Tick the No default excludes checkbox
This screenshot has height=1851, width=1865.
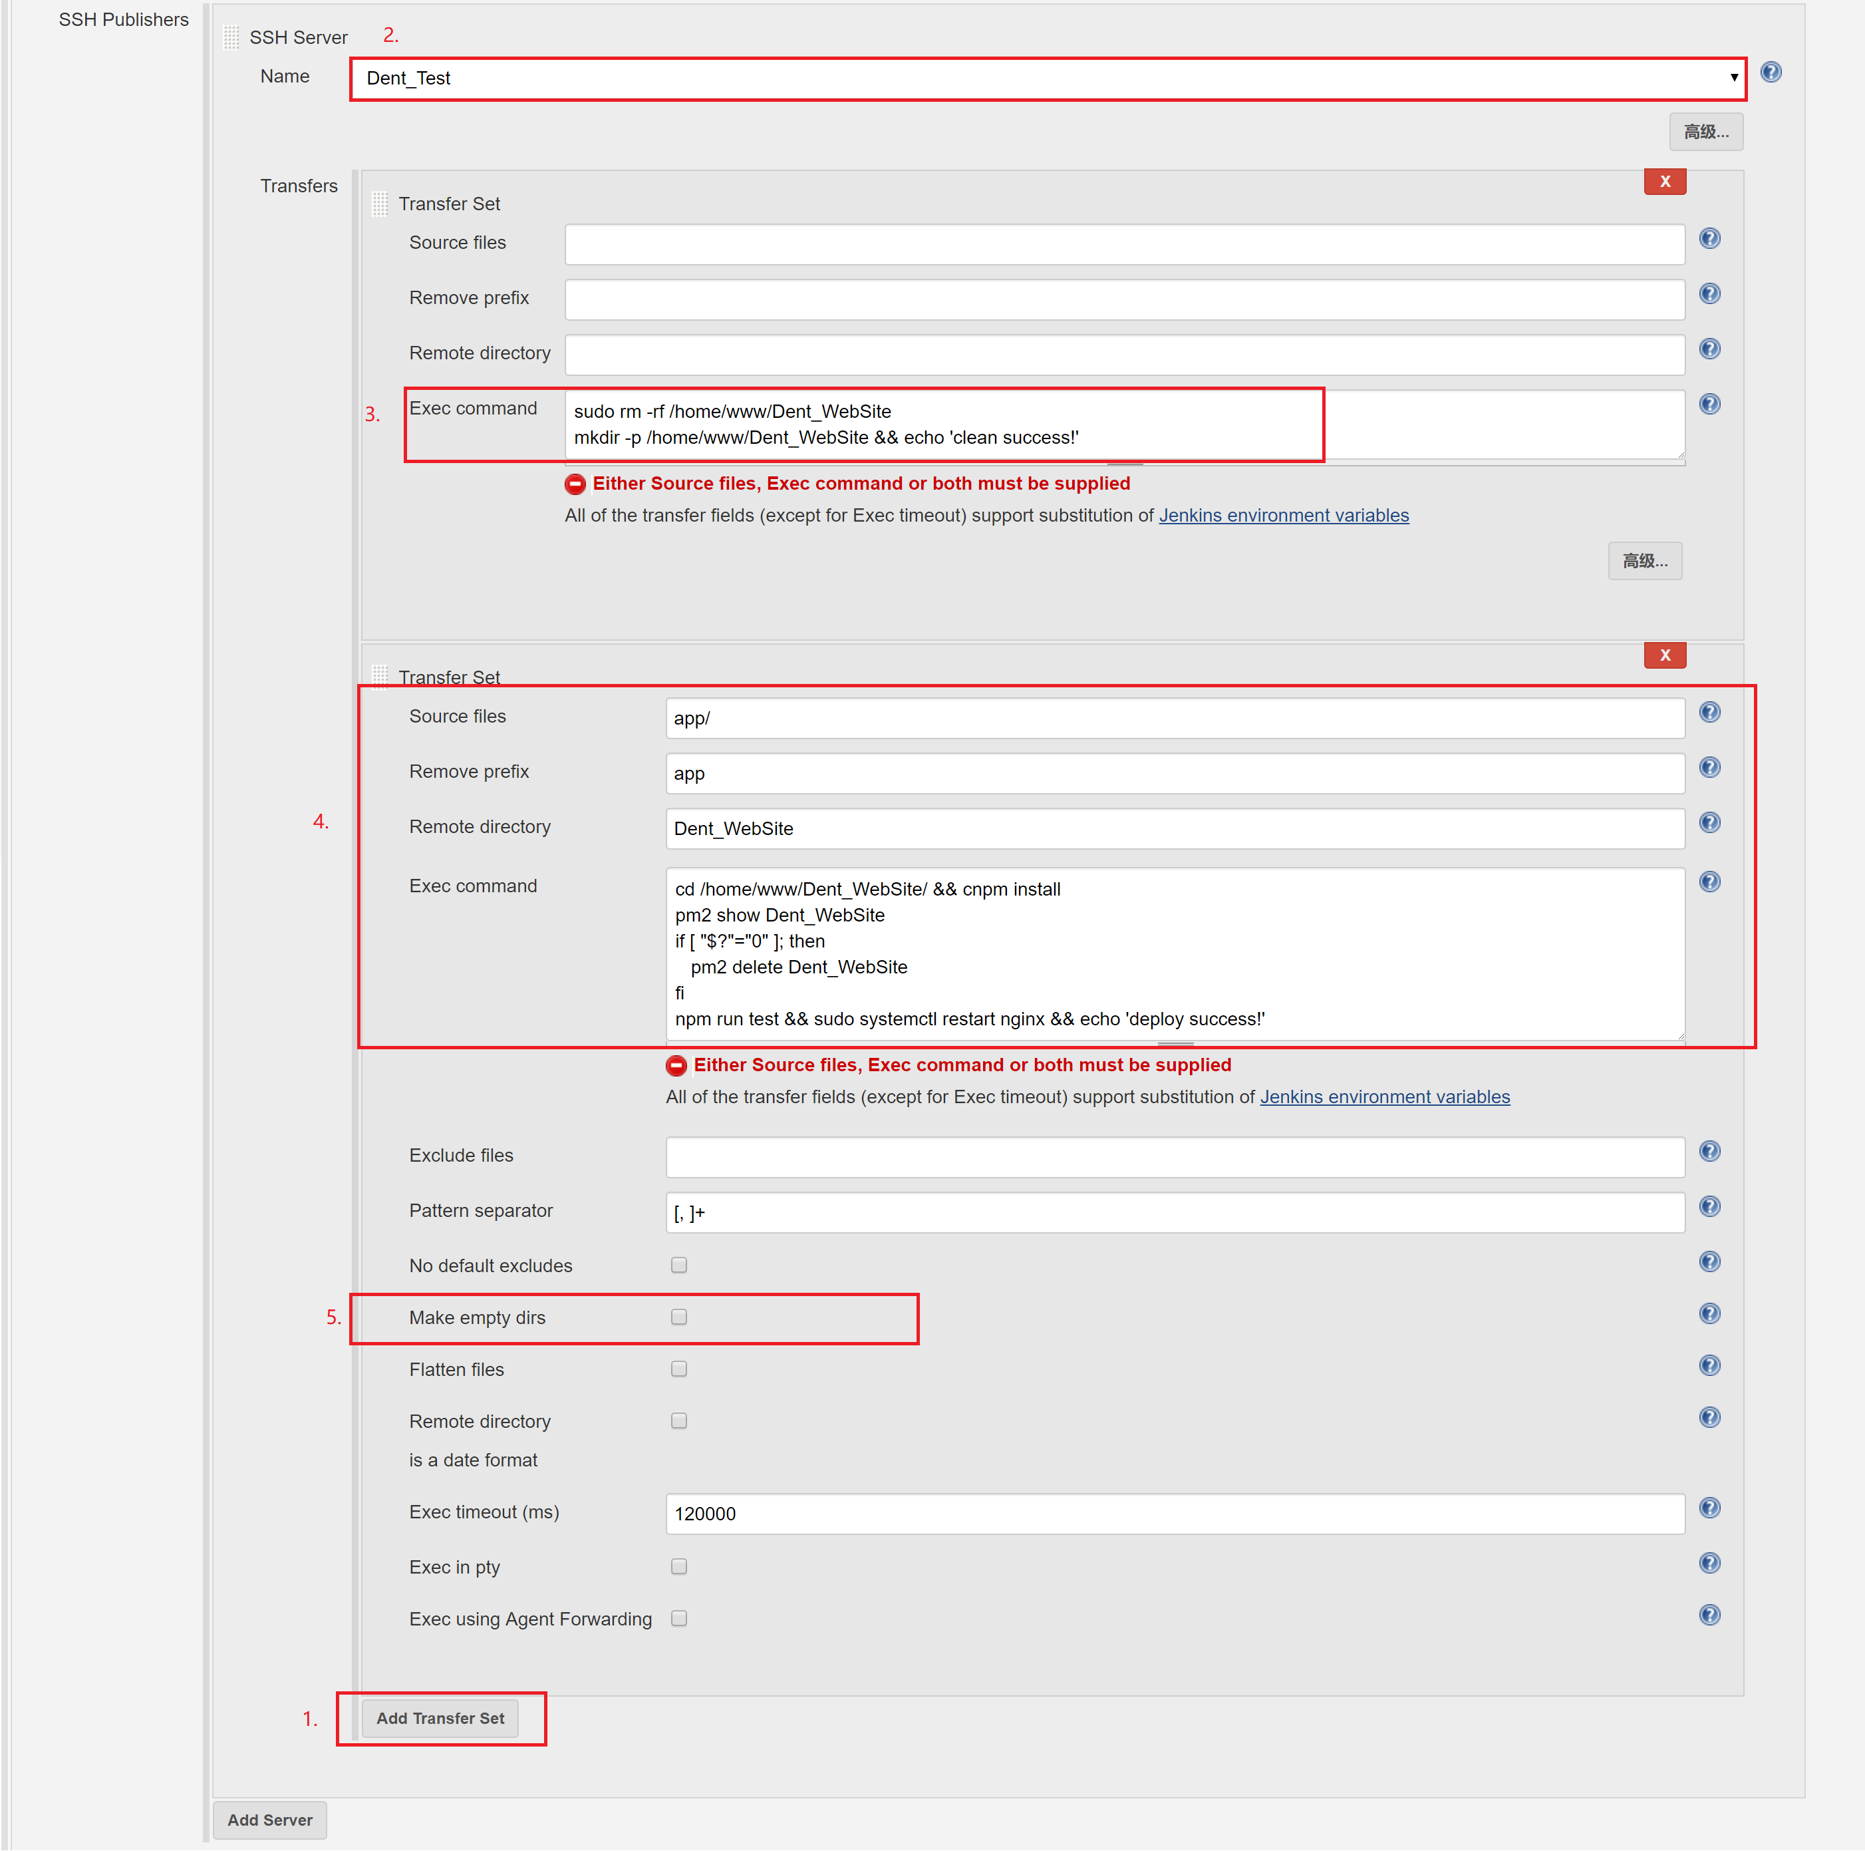678,1265
